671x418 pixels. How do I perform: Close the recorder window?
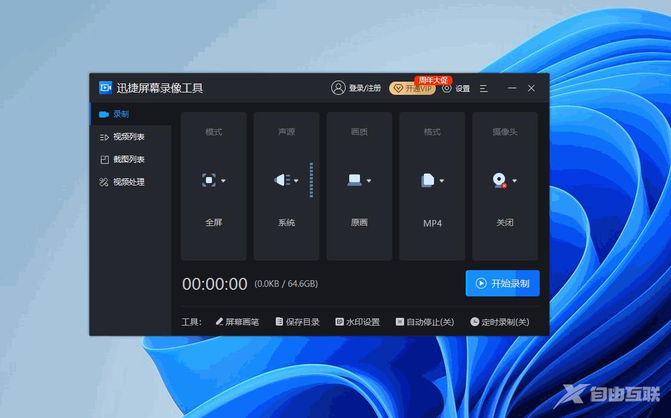531,88
